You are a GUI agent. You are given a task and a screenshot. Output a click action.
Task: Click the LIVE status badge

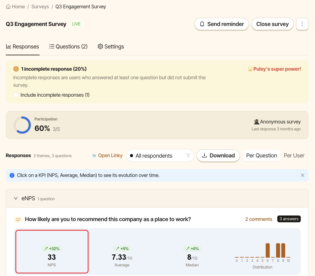point(76,24)
